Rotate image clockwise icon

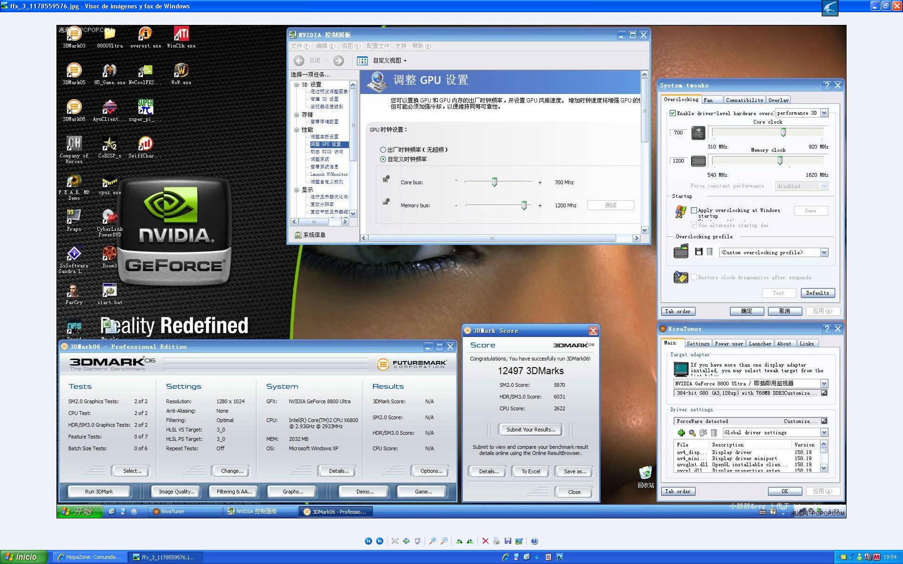click(459, 541)
